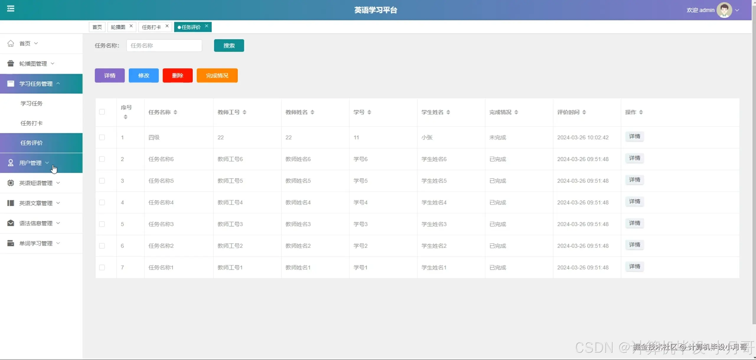Image resolution: width=756 pixels, height=360 pixels.
Task: Click the 英语短语管理 chip icon
Action: coord(11,183)
